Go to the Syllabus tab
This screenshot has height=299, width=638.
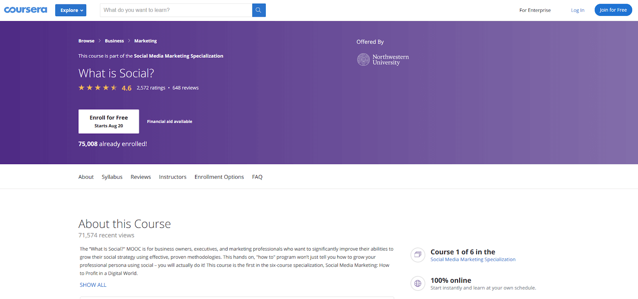112,177
